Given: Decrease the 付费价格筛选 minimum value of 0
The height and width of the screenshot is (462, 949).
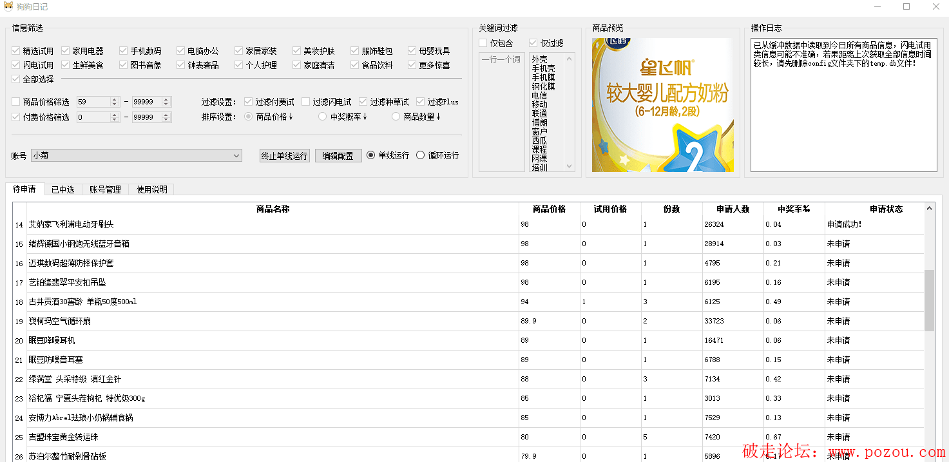Looking at the screenshot, I should click(x=115, y=120).
